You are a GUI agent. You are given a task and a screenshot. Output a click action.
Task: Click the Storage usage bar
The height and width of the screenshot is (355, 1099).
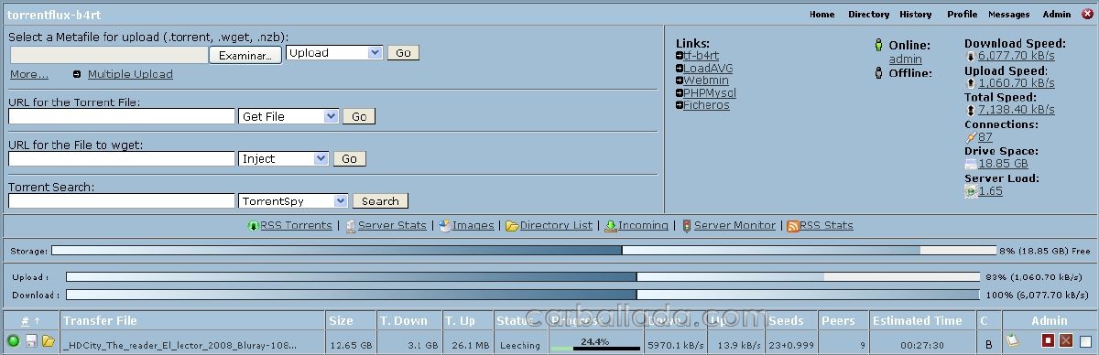pos(524,250)
